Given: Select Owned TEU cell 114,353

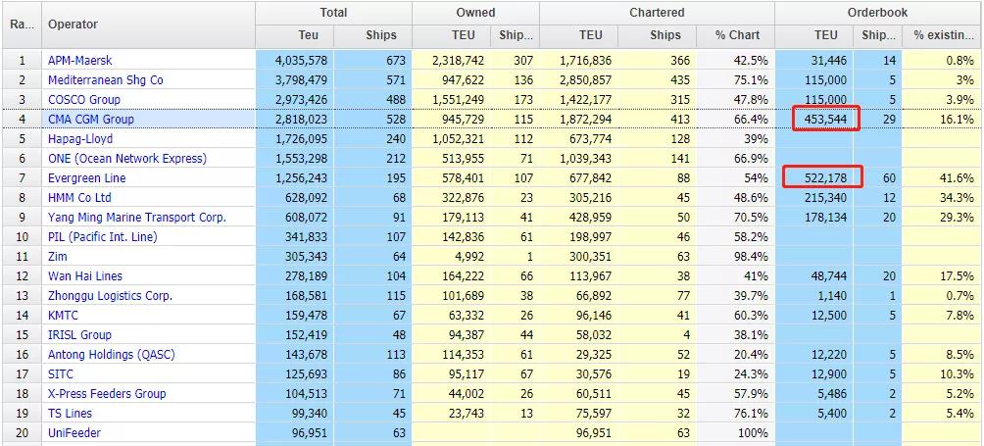Looking at the screenshot, I should pos(452,355).
